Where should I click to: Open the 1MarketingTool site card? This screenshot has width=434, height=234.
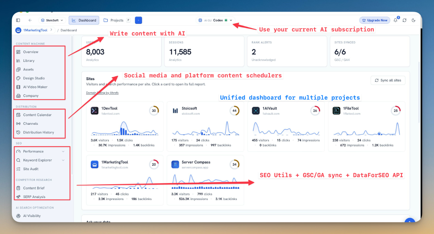click(125, 180)
